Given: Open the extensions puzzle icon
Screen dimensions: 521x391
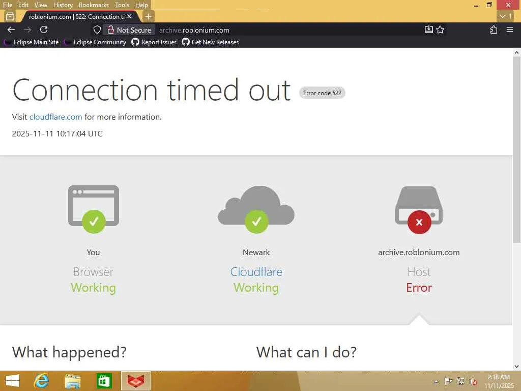Looking at the screenshot, I should [x=494, y=30].
